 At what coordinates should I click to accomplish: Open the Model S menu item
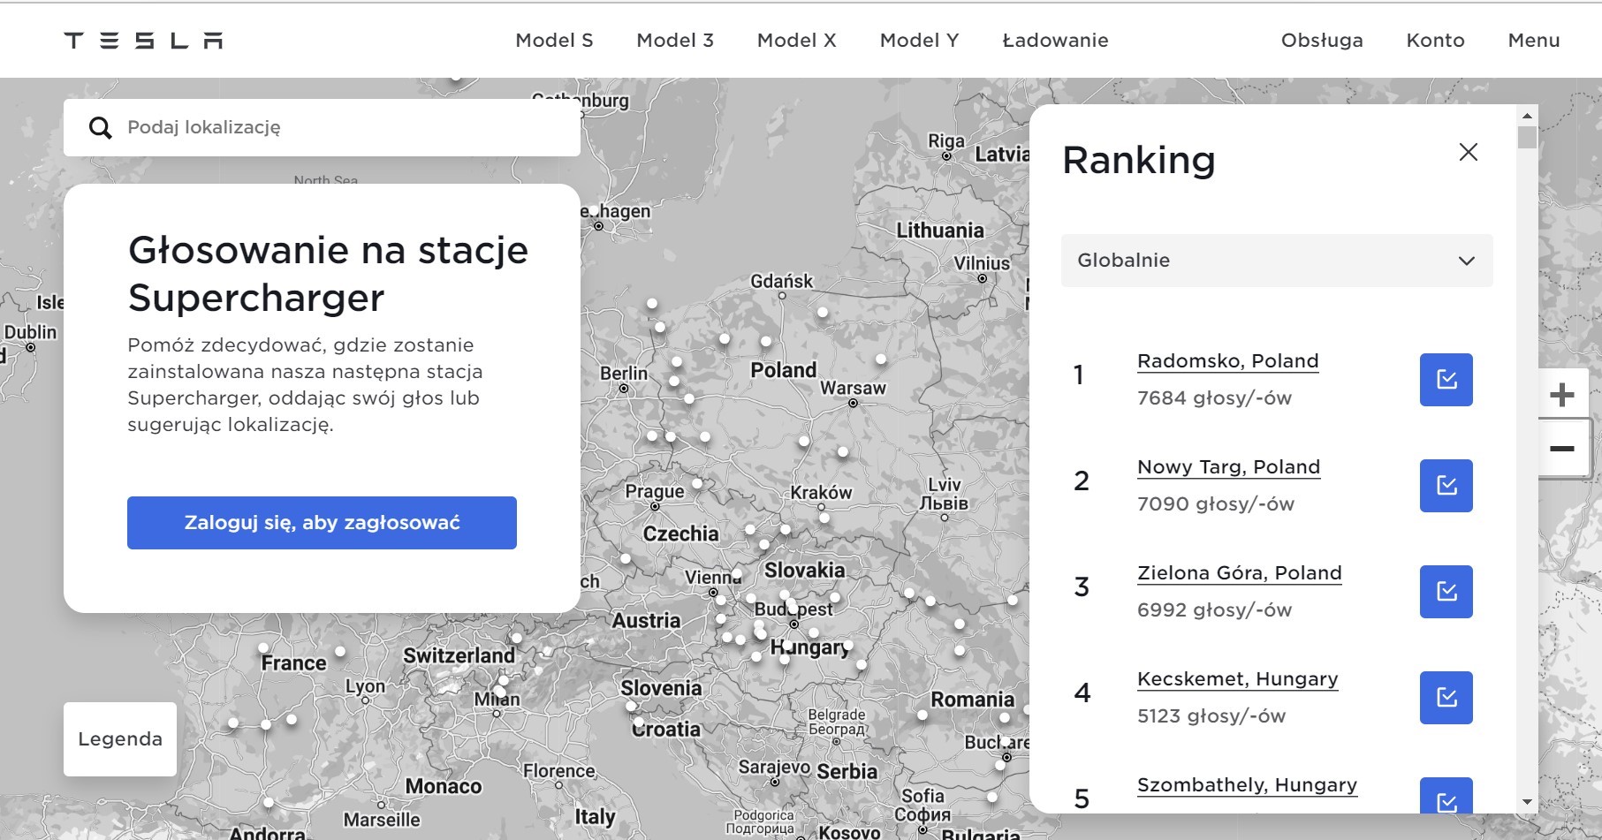point(554,41)
